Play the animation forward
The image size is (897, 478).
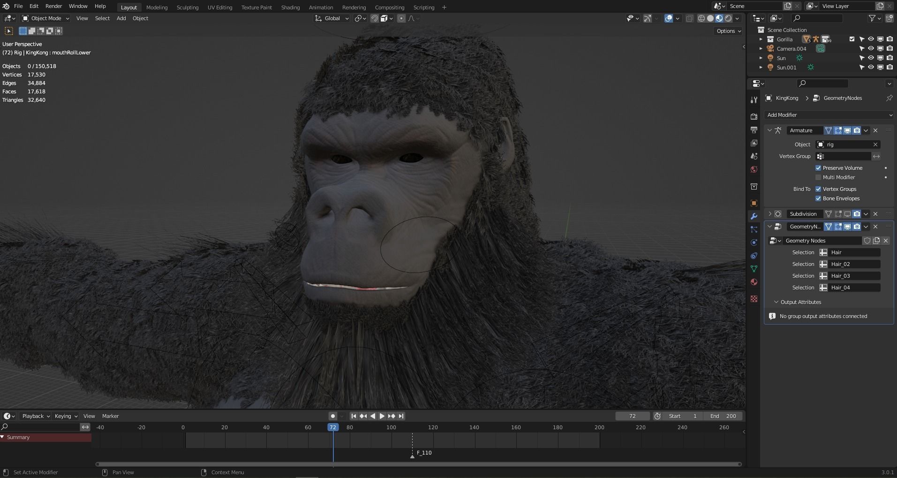point(382,416)
